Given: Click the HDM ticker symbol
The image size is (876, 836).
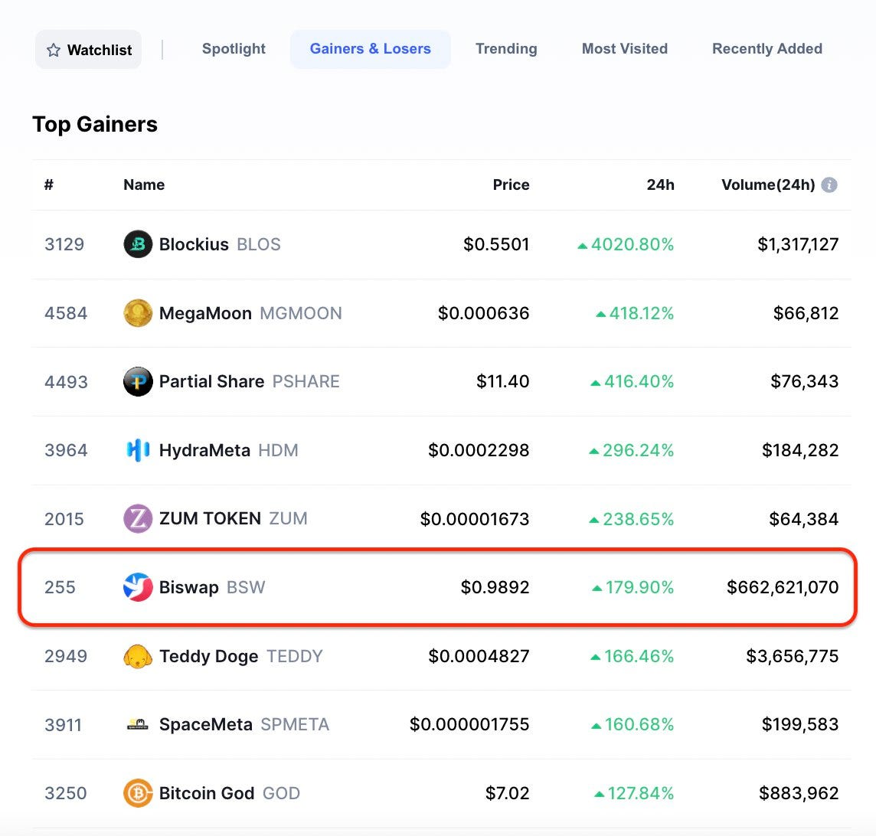Looking at the screenshot, I should (278, 450).
